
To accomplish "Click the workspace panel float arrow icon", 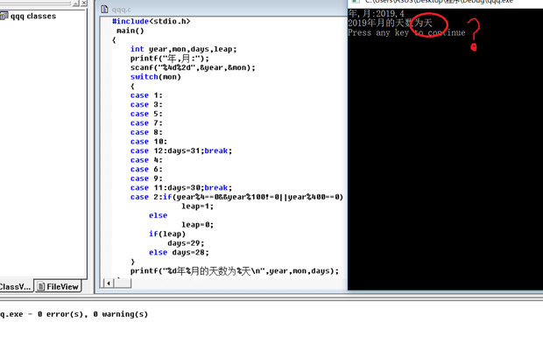I will point(76,3).
